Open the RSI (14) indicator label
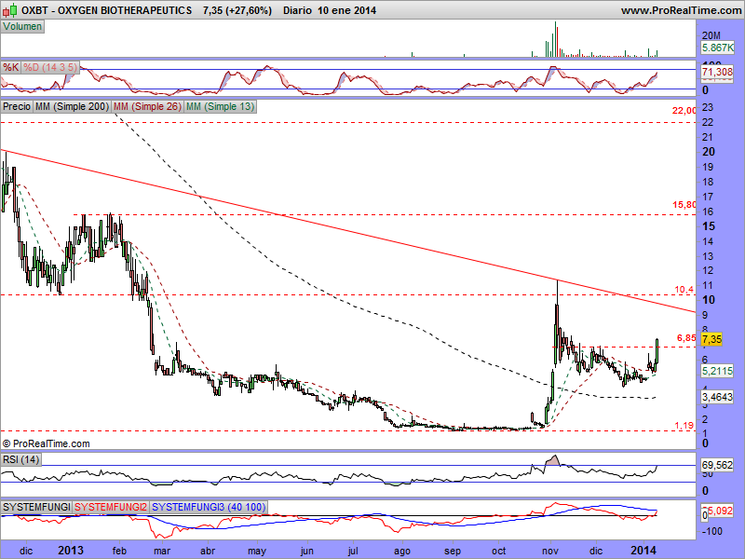The width and height of the screenshot is (745, 559). [x=20, y=459]
